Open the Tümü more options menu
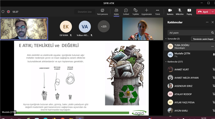 [x=157, y=12]
